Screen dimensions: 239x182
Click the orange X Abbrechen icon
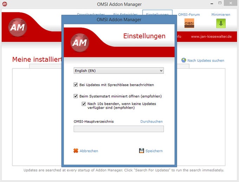tap(76, 151)
